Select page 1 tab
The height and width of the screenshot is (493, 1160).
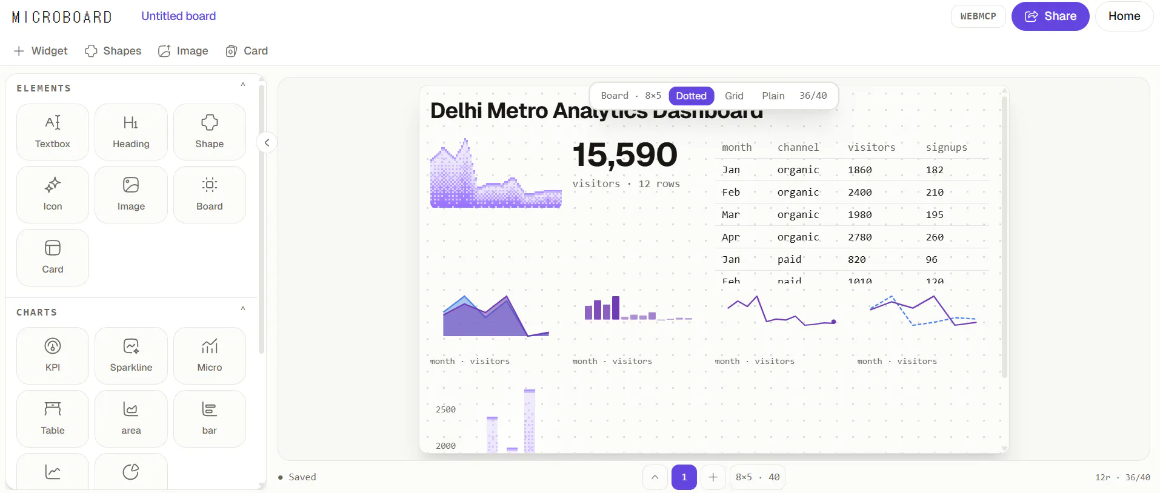pos(684,477)
